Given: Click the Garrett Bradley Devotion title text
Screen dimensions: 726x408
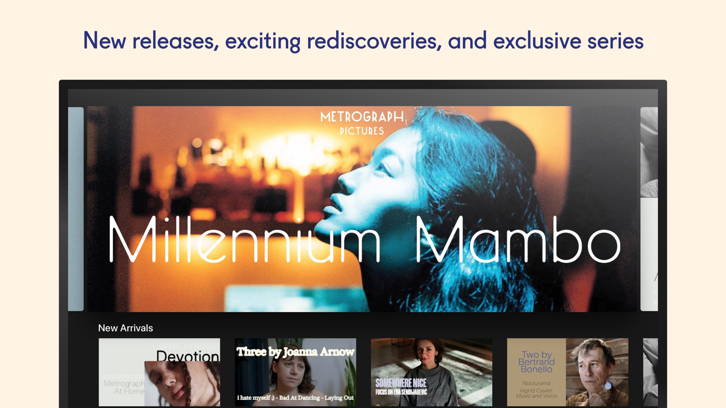Looking at the screenshot, I should [x=186, y=351].
